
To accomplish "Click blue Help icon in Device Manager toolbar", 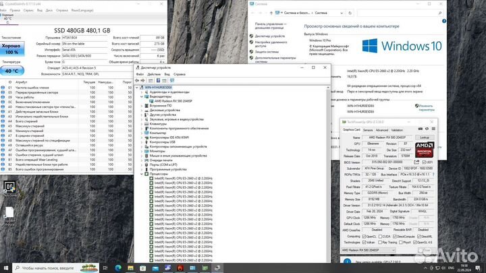I will (158, 80).
